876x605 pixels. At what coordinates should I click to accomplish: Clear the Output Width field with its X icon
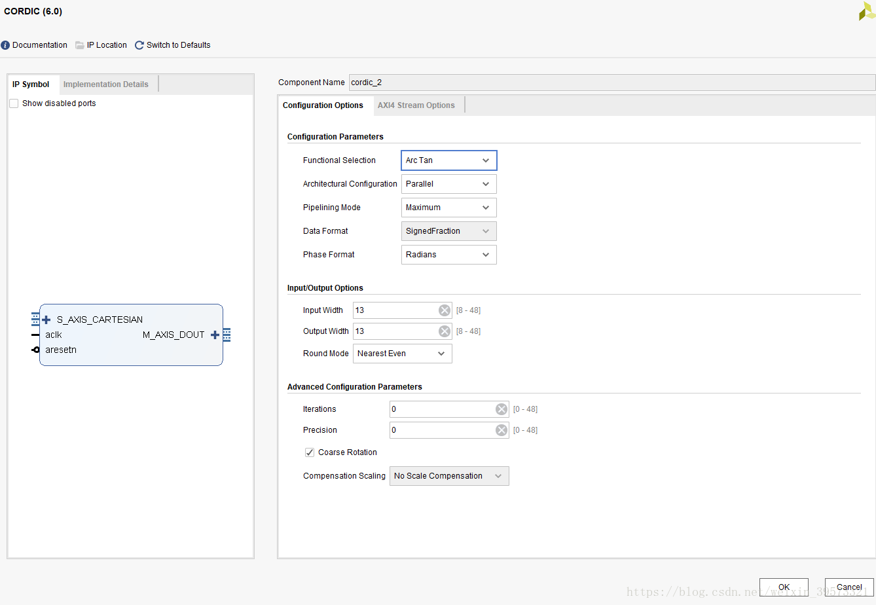coord(445,331)
